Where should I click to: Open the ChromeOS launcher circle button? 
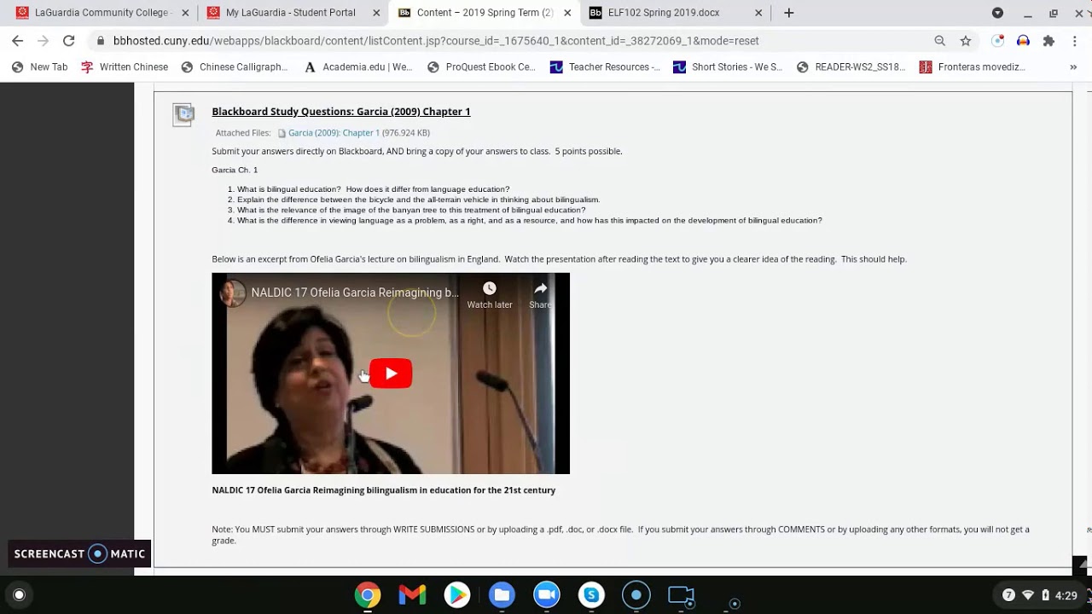[20, 595]
